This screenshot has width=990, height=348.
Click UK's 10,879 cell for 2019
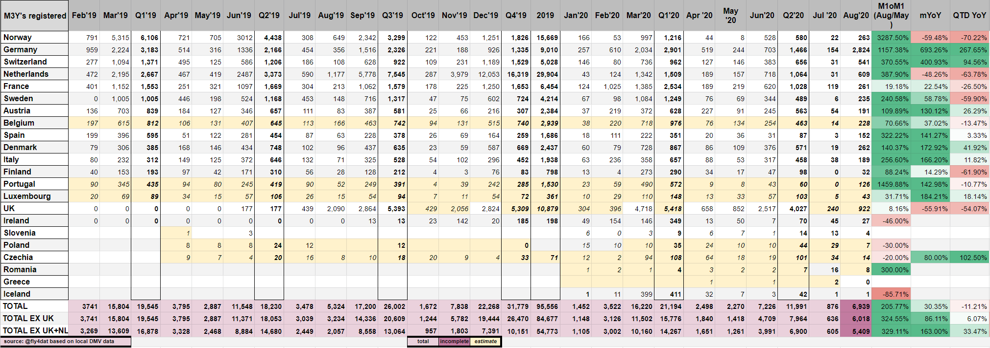click(x=545, y=208)
